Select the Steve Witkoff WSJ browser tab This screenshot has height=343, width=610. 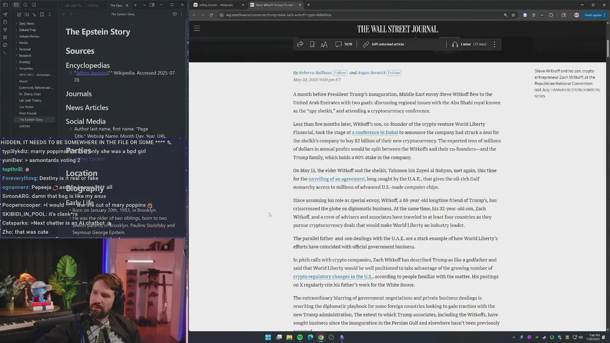pos(276,5)
